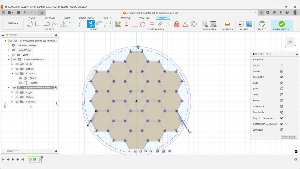Pick the Rectangle tool

tap(38, 24)
